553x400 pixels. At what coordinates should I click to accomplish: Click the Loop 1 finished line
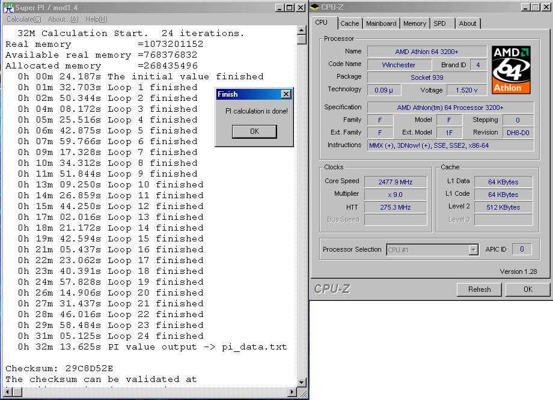coord(108,88)
